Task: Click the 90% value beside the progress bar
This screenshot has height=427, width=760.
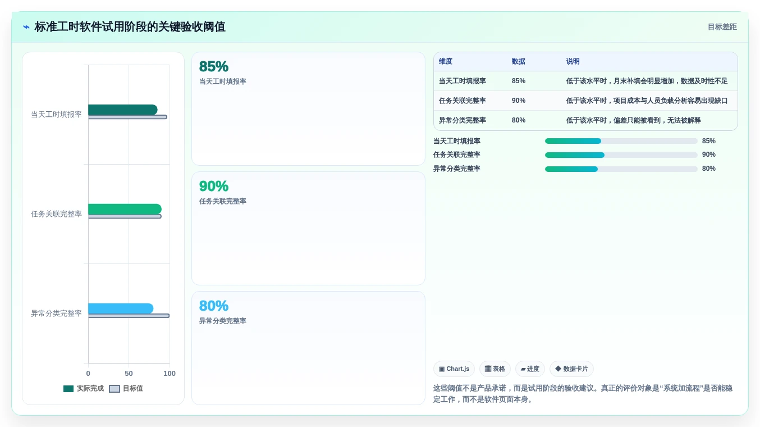Action: (x=709, y=155)
